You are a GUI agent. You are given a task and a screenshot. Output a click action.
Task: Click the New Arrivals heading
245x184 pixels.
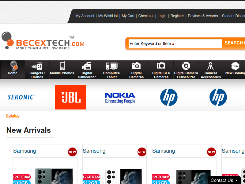[x=28, y=130]
